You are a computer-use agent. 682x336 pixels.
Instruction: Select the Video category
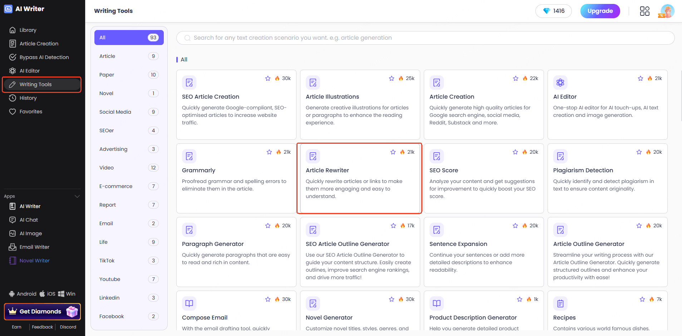[129, 168]
